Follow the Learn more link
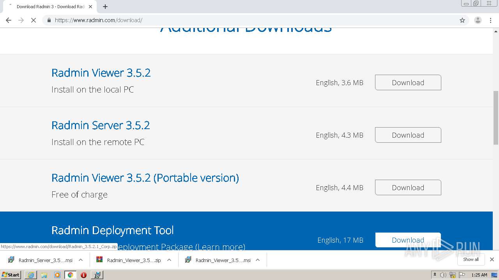499x280 pixels. tap(221, 247)
